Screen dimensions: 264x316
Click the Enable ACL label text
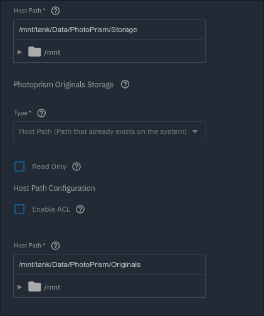(51, 209)
